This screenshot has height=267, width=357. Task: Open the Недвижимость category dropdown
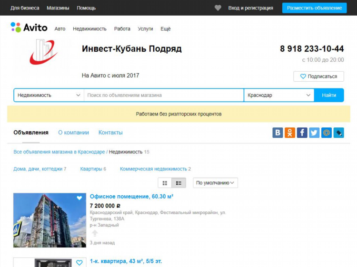49,95
